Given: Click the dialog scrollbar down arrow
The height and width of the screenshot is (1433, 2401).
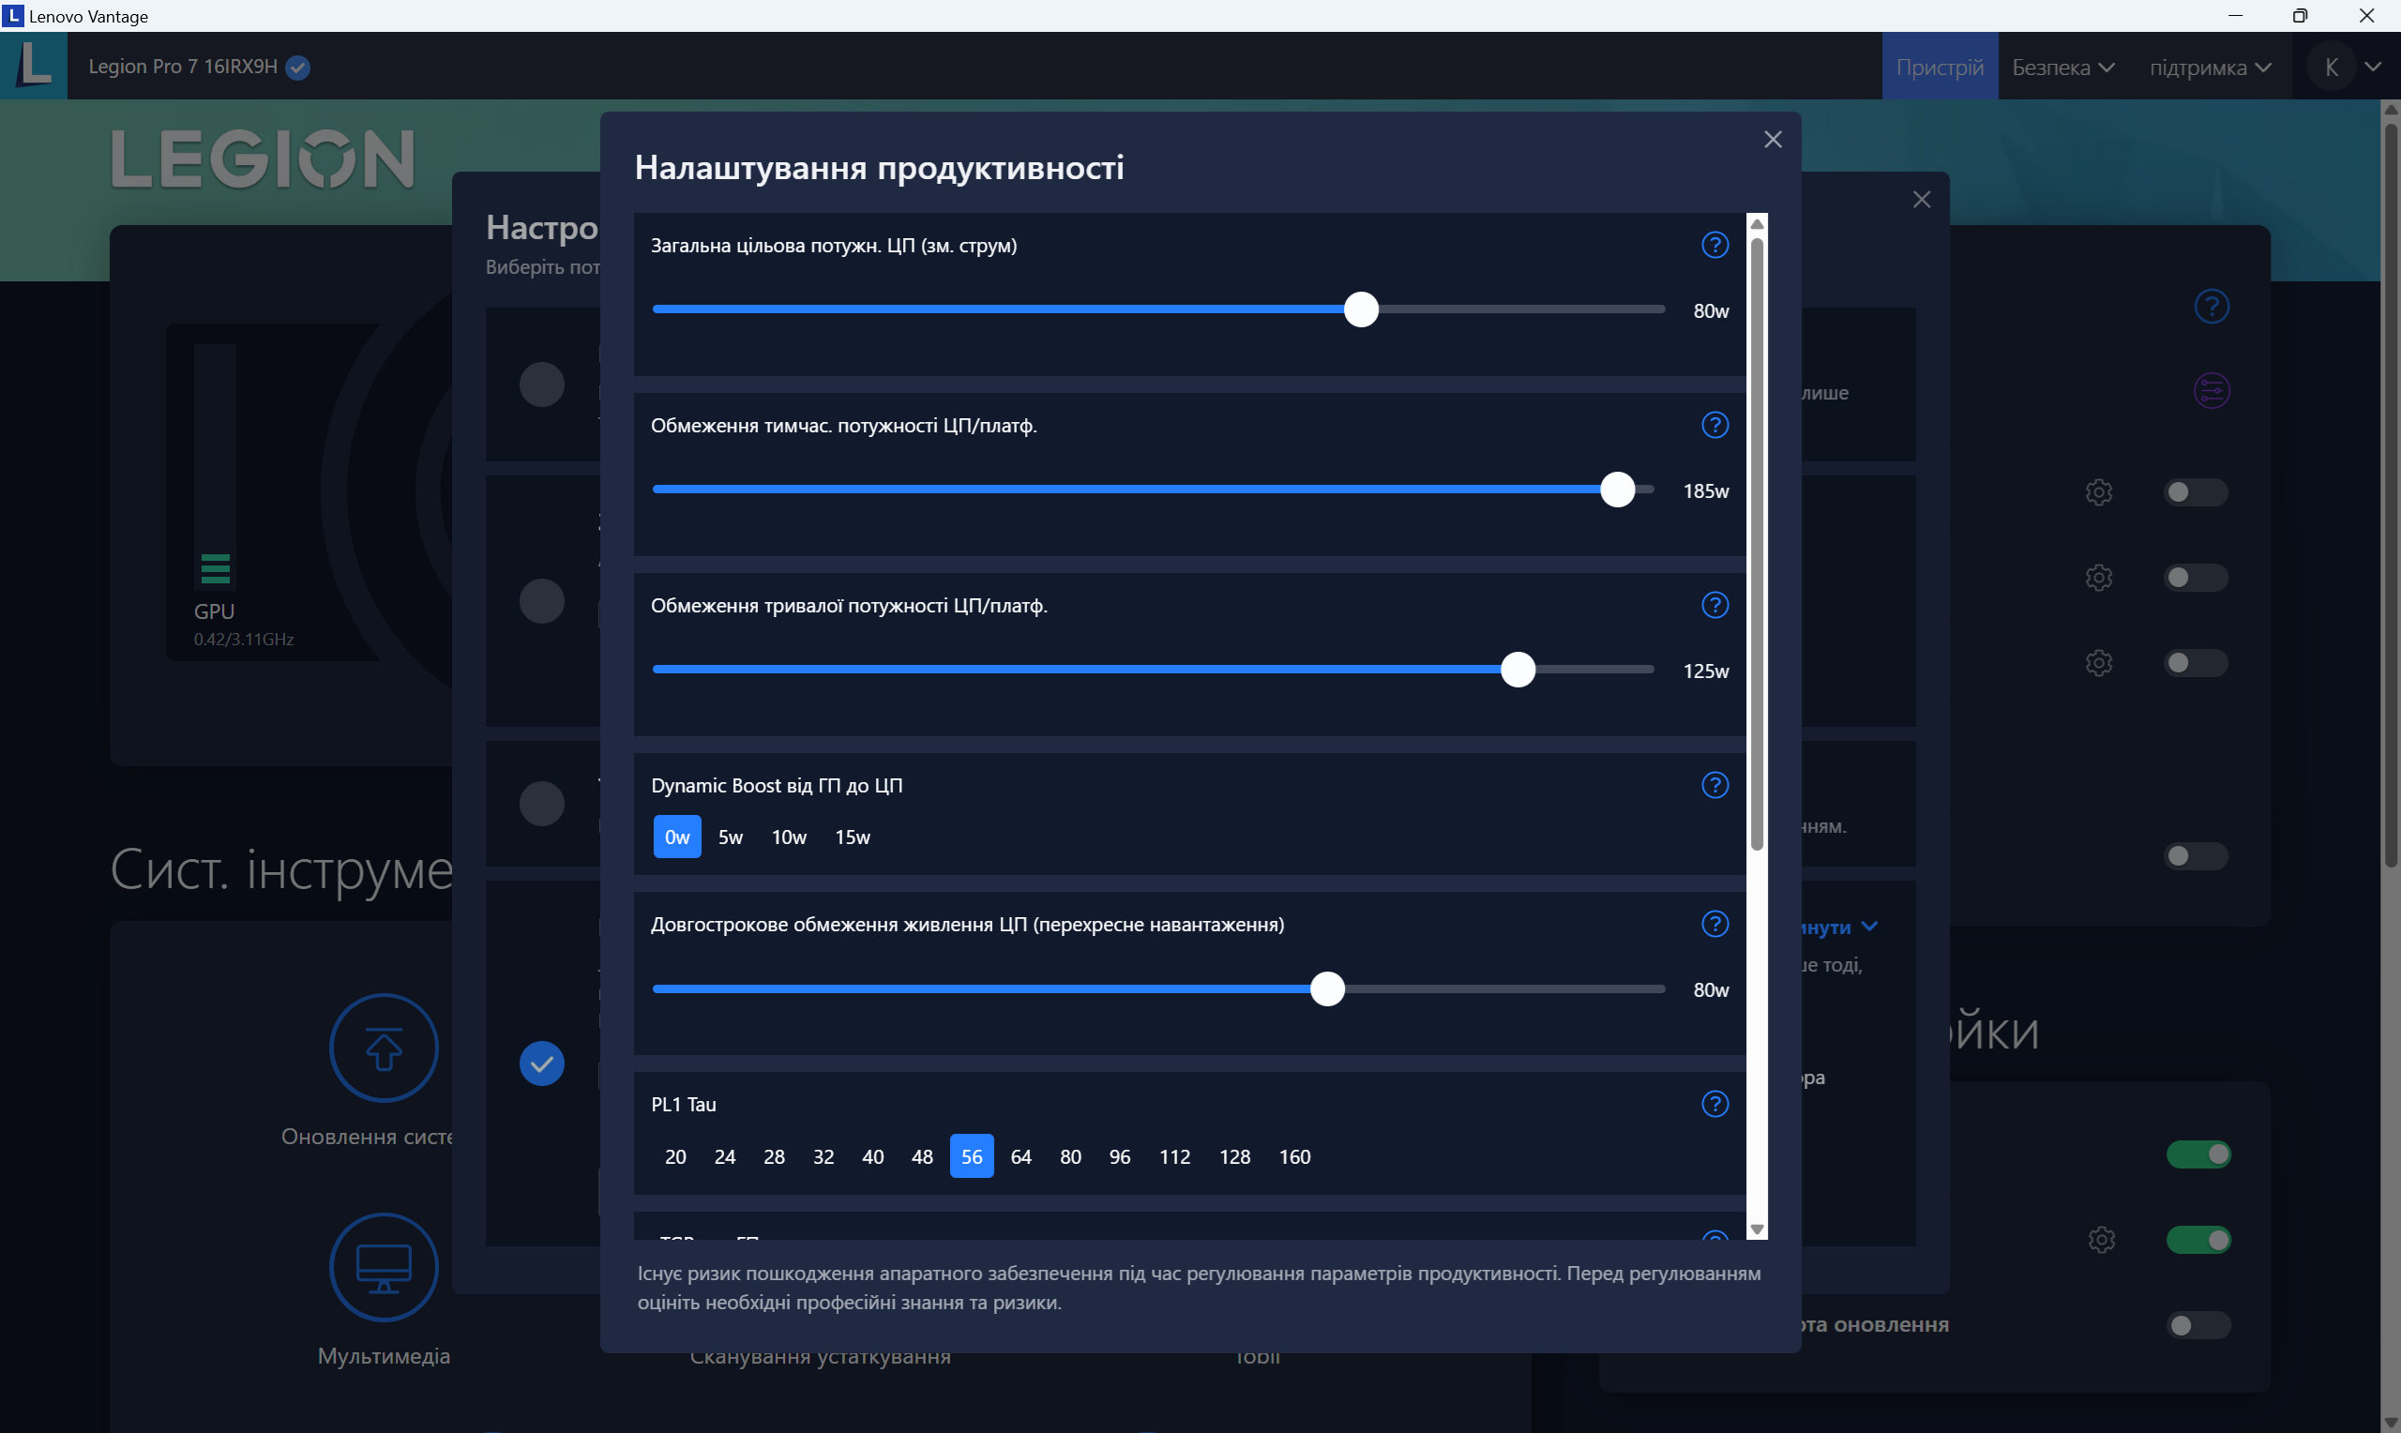Looking at the screenshot, I should coord(1757,1229).
